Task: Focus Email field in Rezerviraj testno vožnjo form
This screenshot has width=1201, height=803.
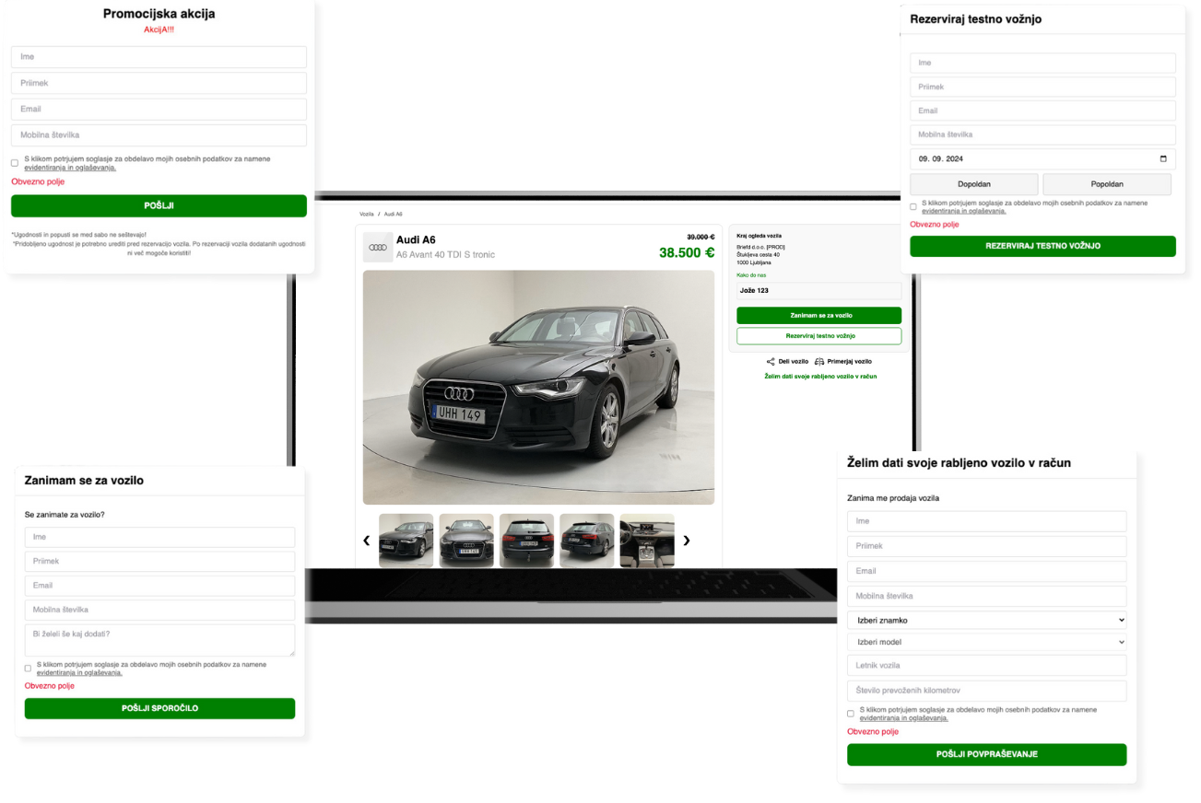Action: (1042, 111)
